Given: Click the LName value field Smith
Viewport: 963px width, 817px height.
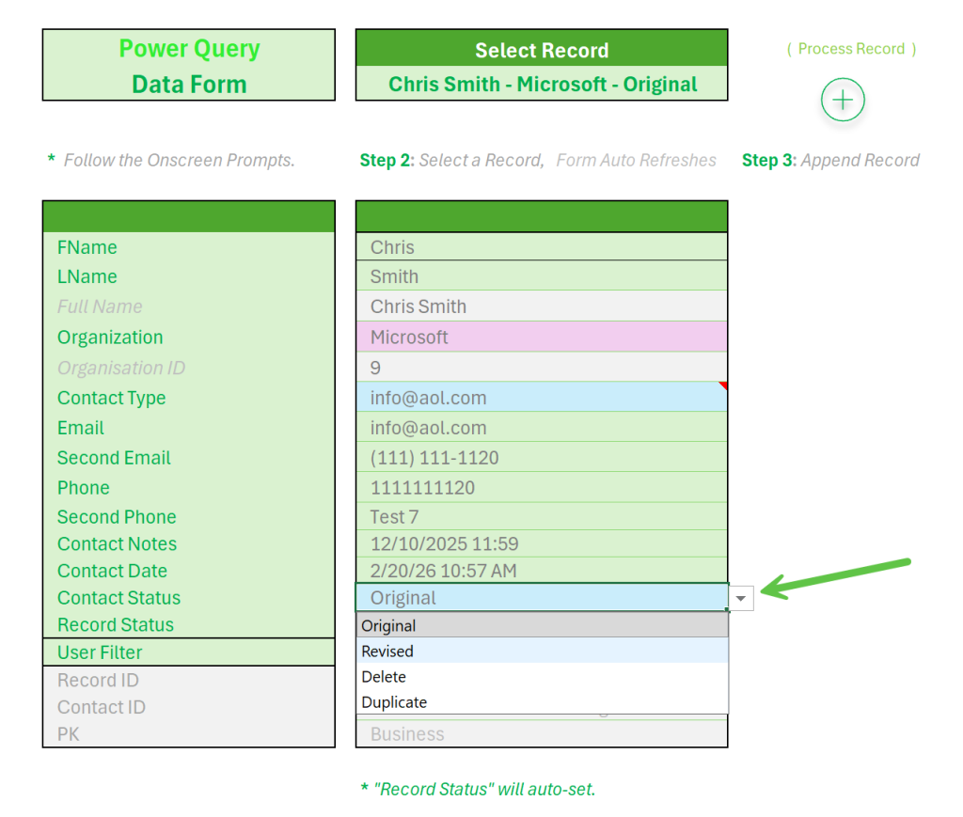Looking at the screenshot, I should [542, 276].
